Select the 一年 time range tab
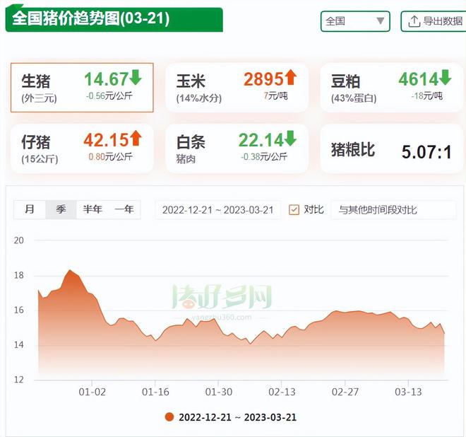This screenshot has height=437, width=466. click(x=124, y=209)
